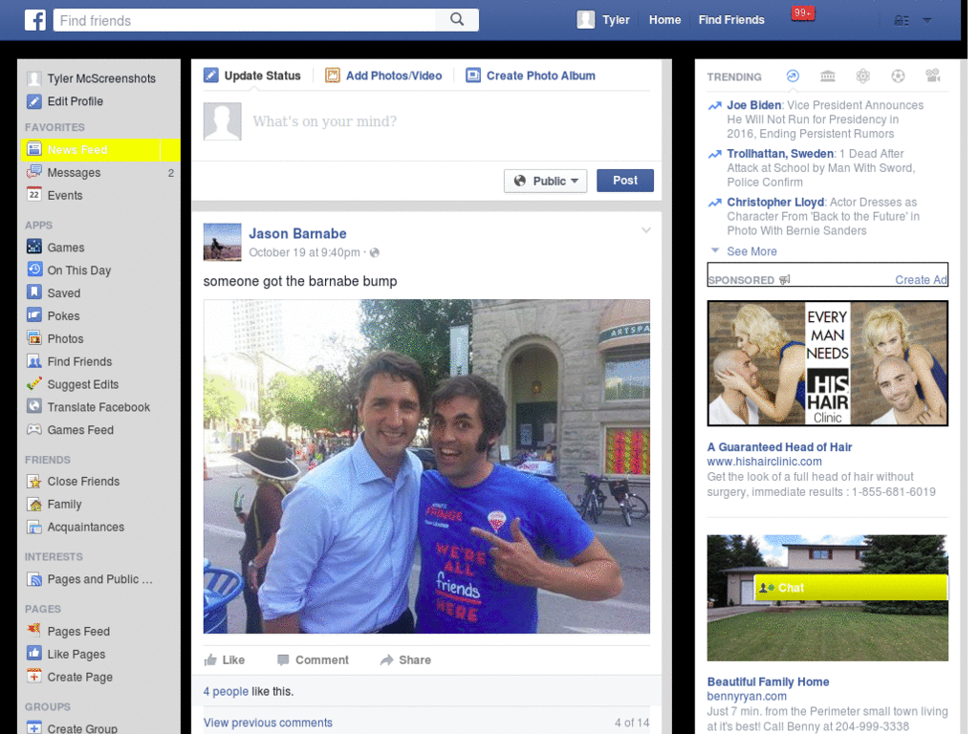Click the Messages icon in sidebar

pos(34,172)
